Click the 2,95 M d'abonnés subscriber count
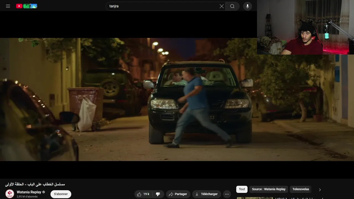Viewport: 354px width, 199px height. click(x=27, y=197)
